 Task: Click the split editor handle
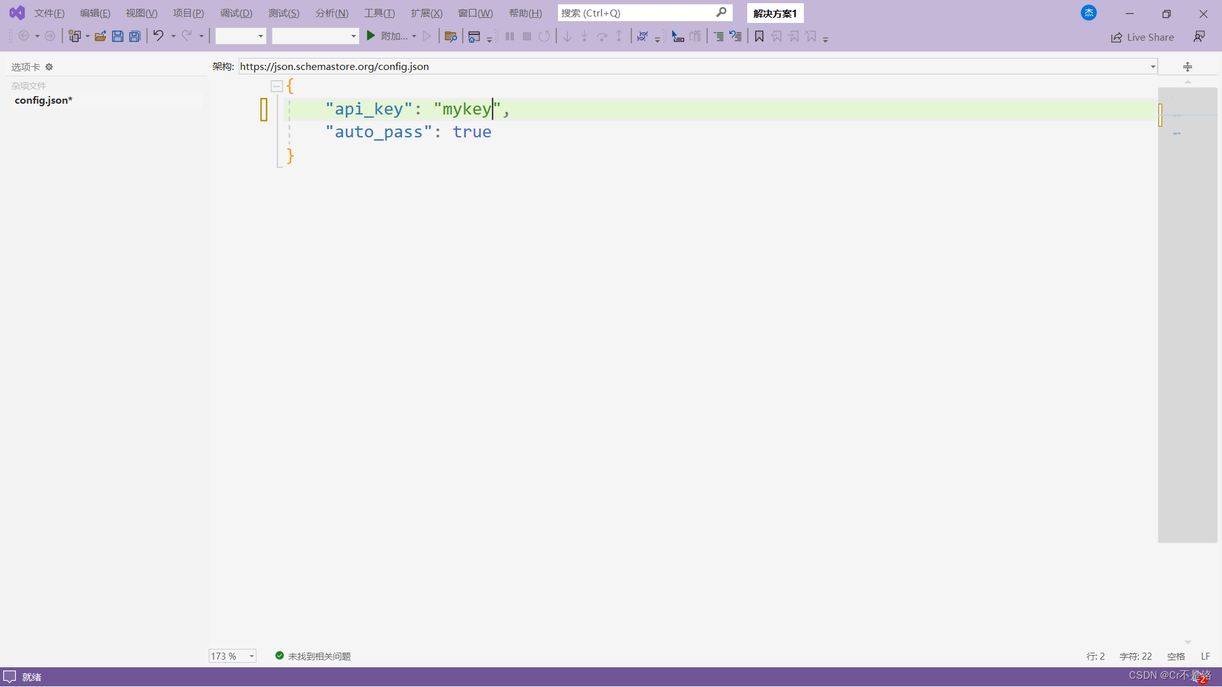tap(1188, 66)
